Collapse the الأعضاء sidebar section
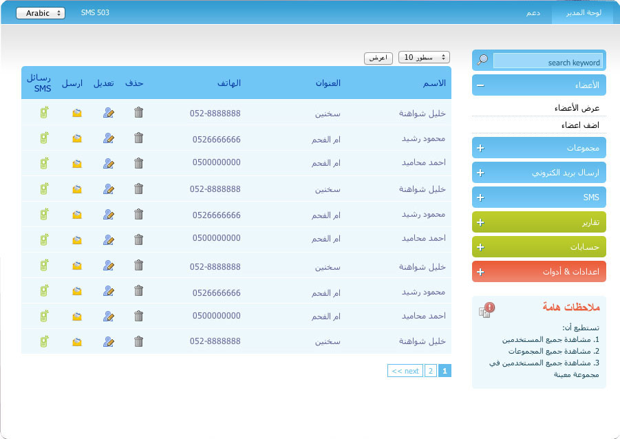 click(480, 85)
